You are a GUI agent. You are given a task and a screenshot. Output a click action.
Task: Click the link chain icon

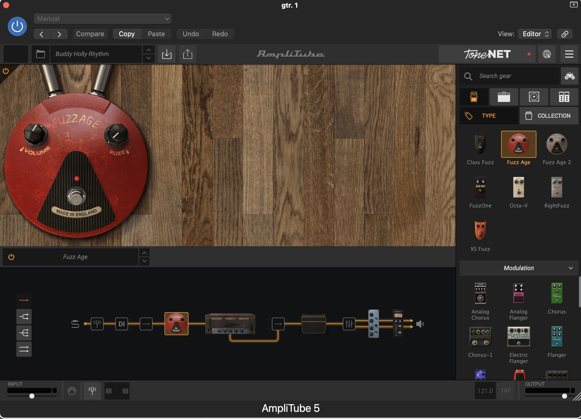coord(565,34)
